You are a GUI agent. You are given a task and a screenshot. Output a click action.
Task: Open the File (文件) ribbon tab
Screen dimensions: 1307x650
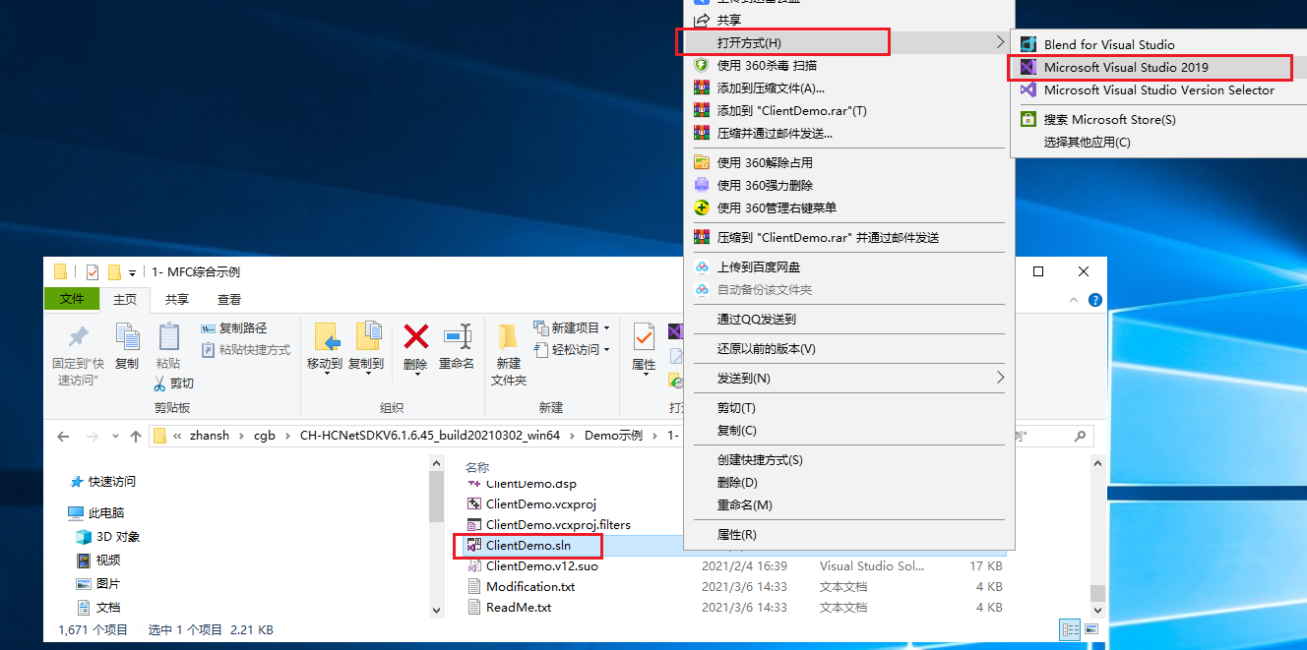pos(72,299)
